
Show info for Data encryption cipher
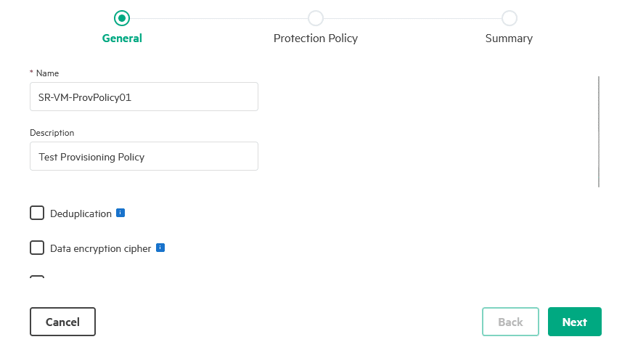(x=160, y=248)
